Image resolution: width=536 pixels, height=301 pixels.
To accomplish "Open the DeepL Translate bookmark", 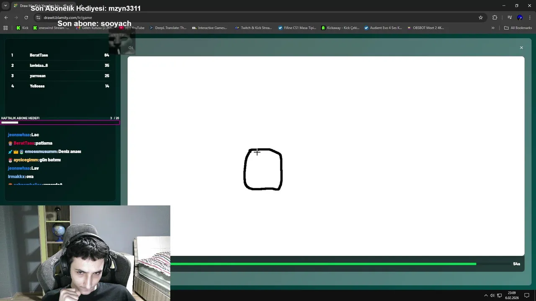I will pos(168,28).
